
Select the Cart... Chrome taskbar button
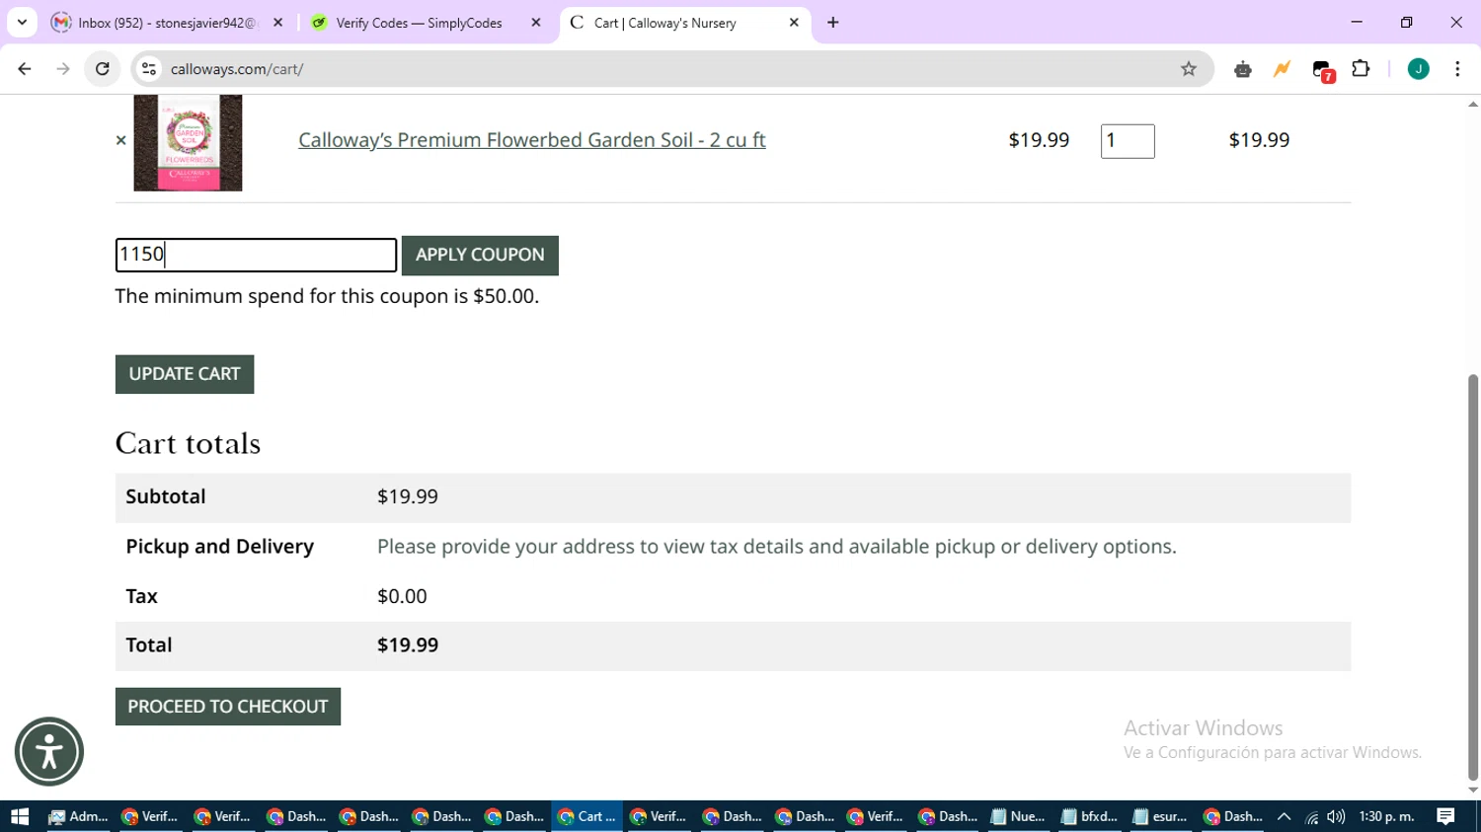[x=587, y=816]
